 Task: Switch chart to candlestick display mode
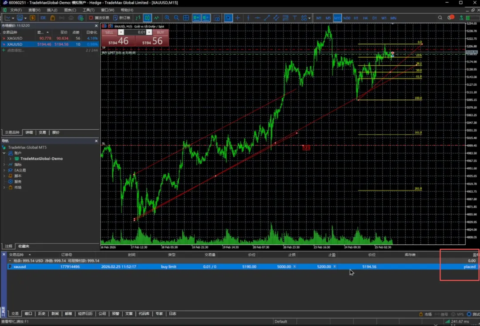click(x=147, y=18)
